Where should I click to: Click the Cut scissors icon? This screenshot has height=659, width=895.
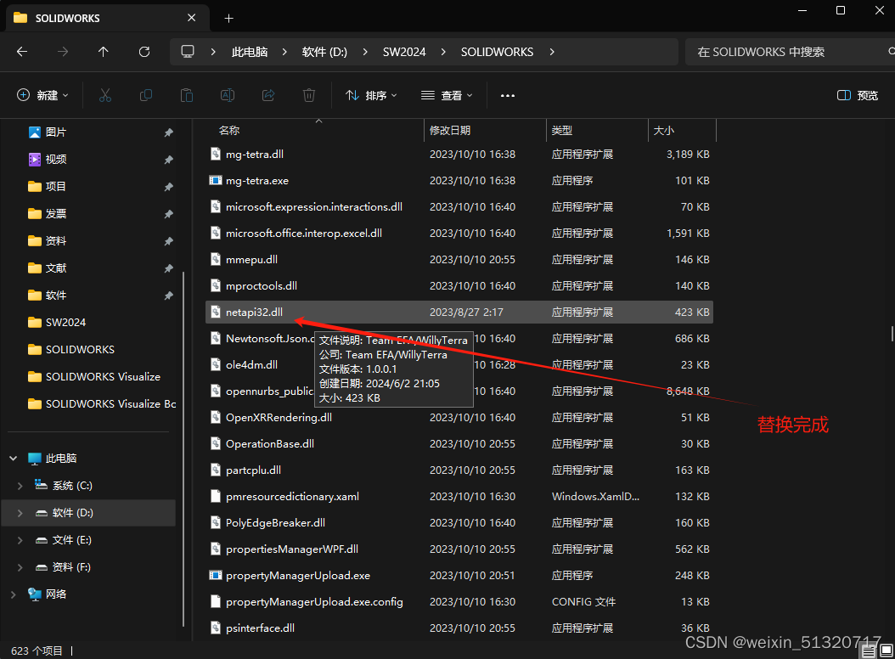click(105, 95)
